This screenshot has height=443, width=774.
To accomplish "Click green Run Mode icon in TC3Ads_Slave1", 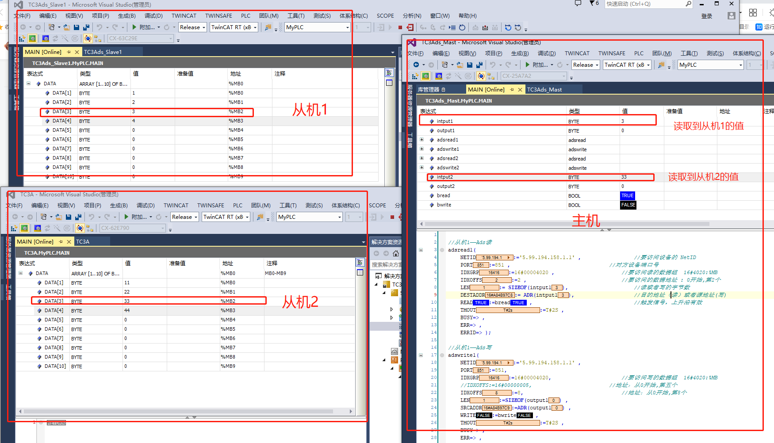I will pyautogui.click(x=32, y=38).
